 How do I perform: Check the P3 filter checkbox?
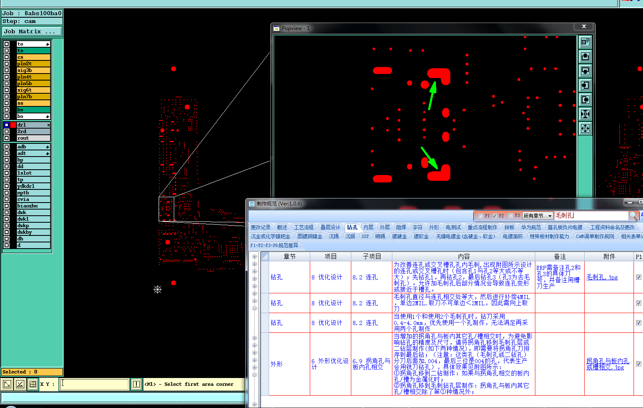510,216
